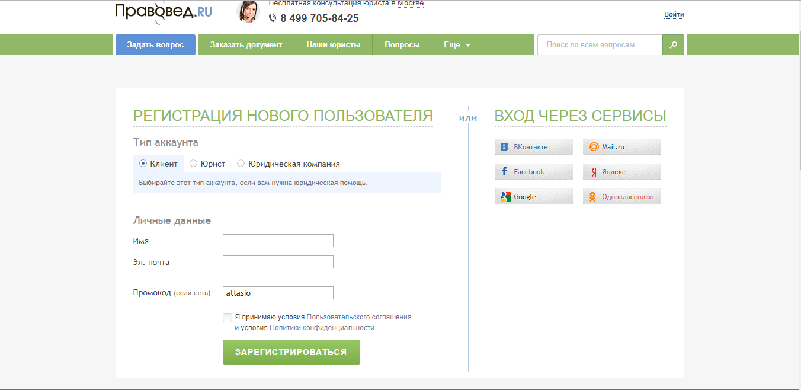Image resolution: width=801 pixels, height=390 pixels.
Task: Click the Yandex login icon
Action: point(593,172)
